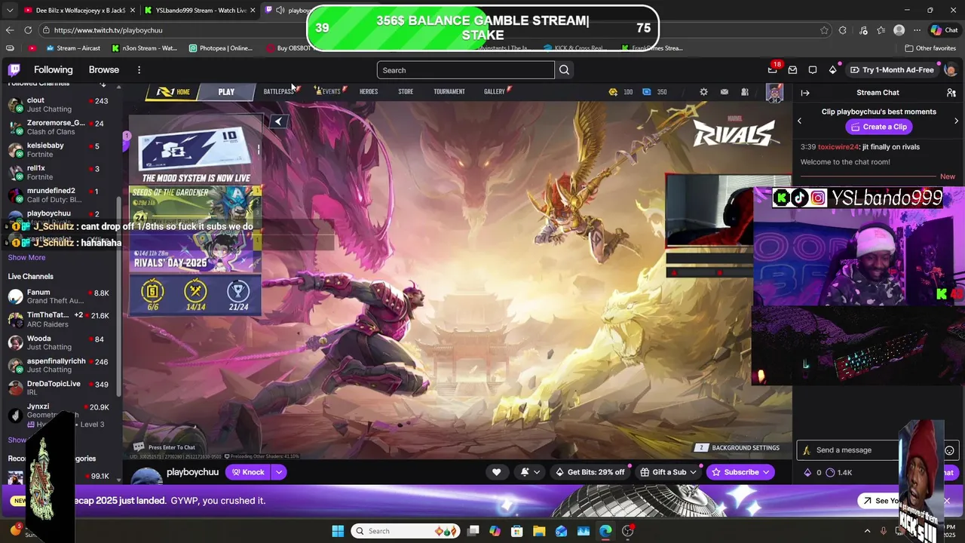965x543 pixels.
Task: Click Show More under followed channels
Action: click(x=26, y=257)
